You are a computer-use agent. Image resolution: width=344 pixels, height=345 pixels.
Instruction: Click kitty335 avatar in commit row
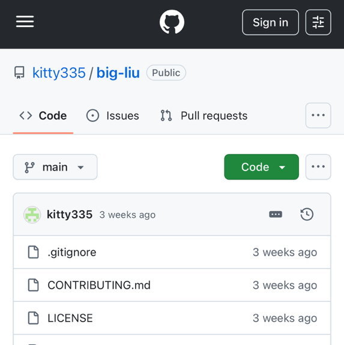coord(32,215)
